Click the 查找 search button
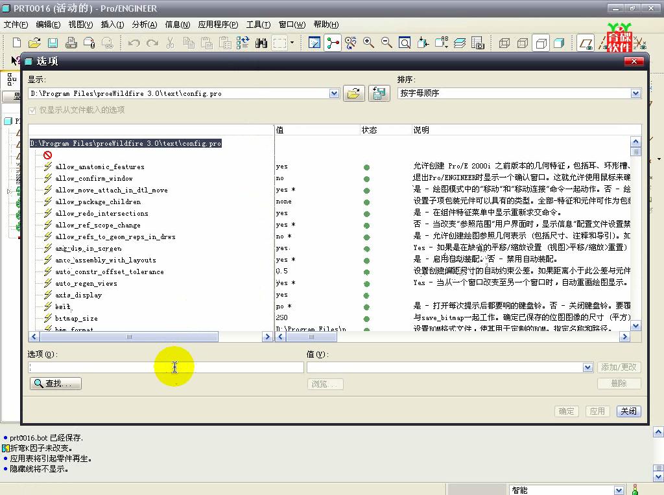Viewport: 664px width, 495px height. (x=56, y=384)
